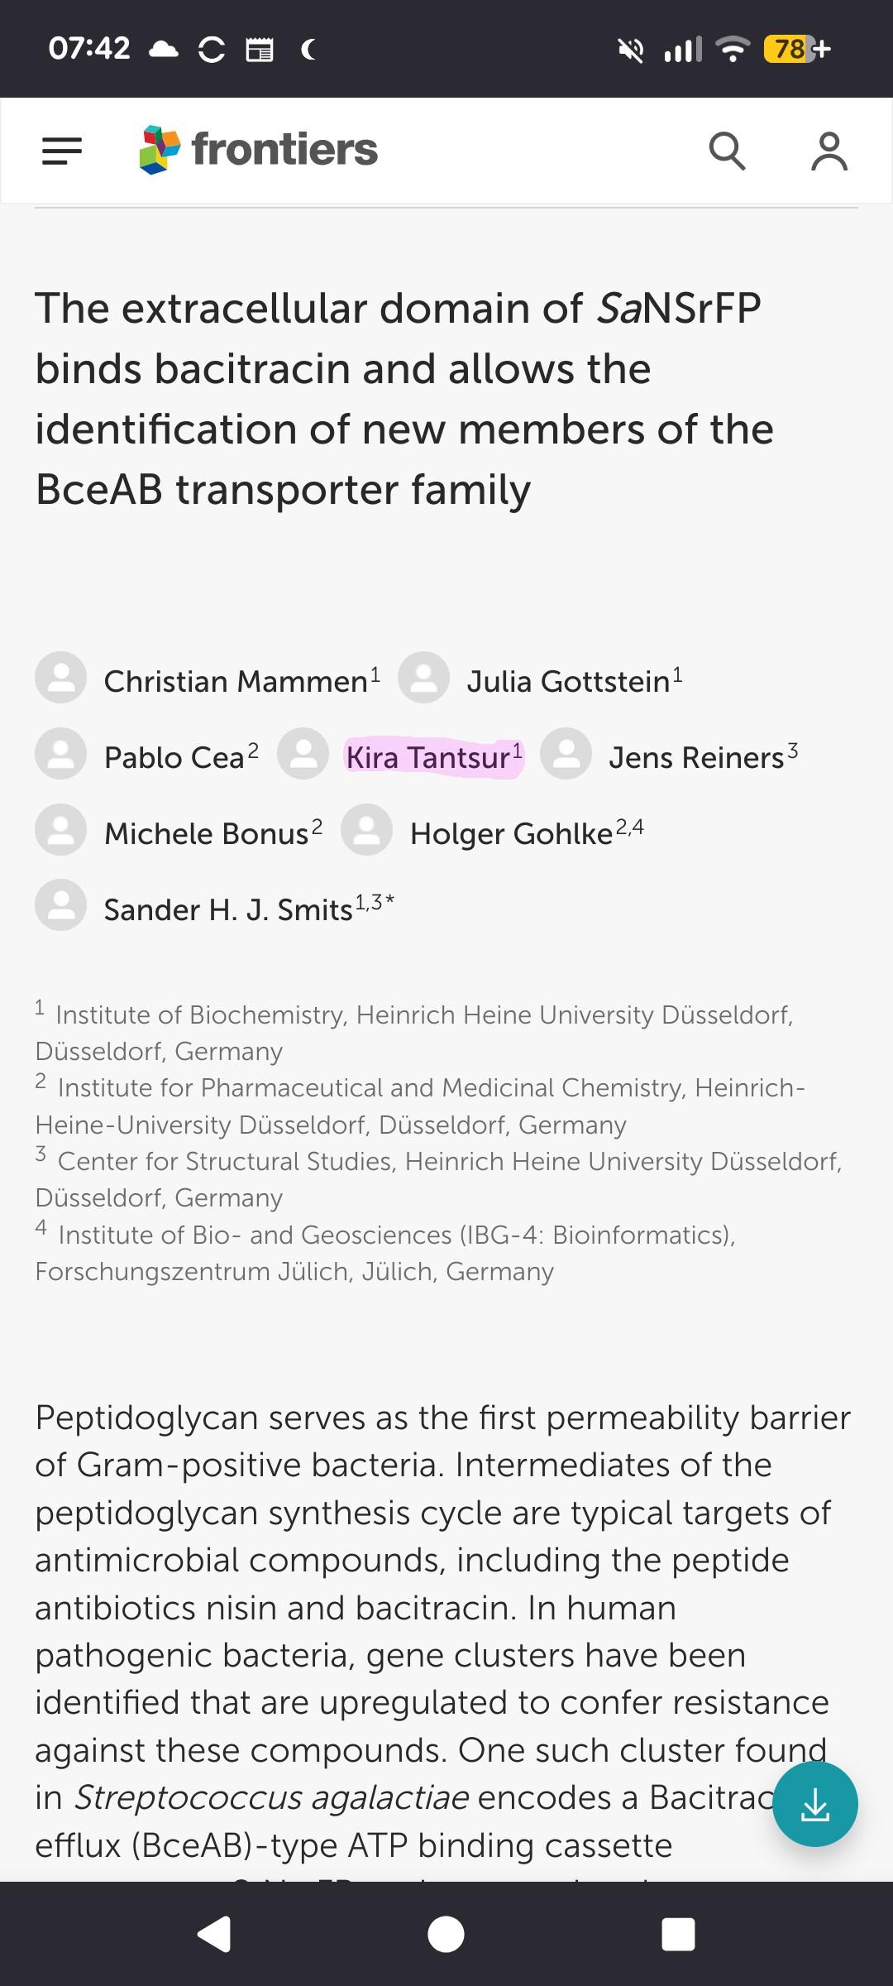Tap the Frontiers logo

[259, 150]
